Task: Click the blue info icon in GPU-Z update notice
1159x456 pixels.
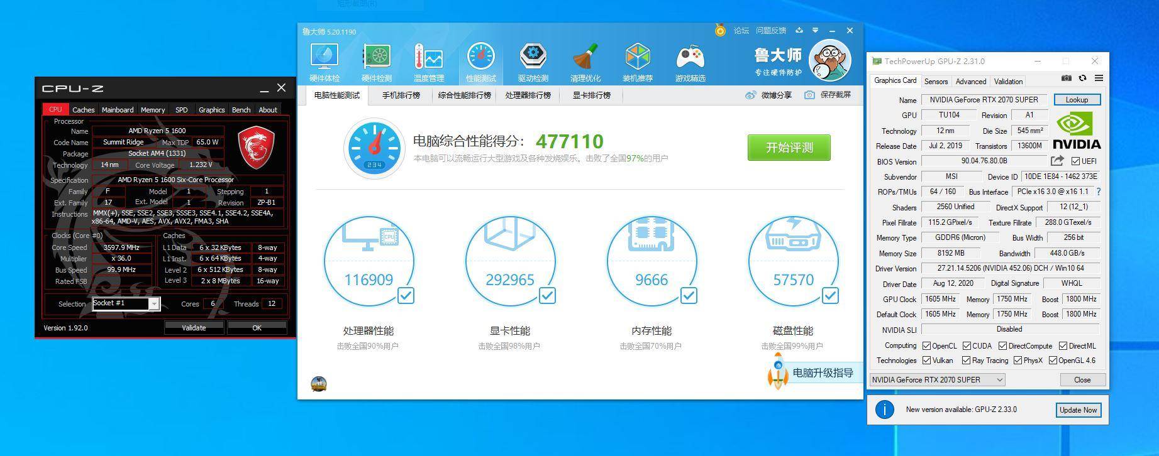Action: (884, 410)
